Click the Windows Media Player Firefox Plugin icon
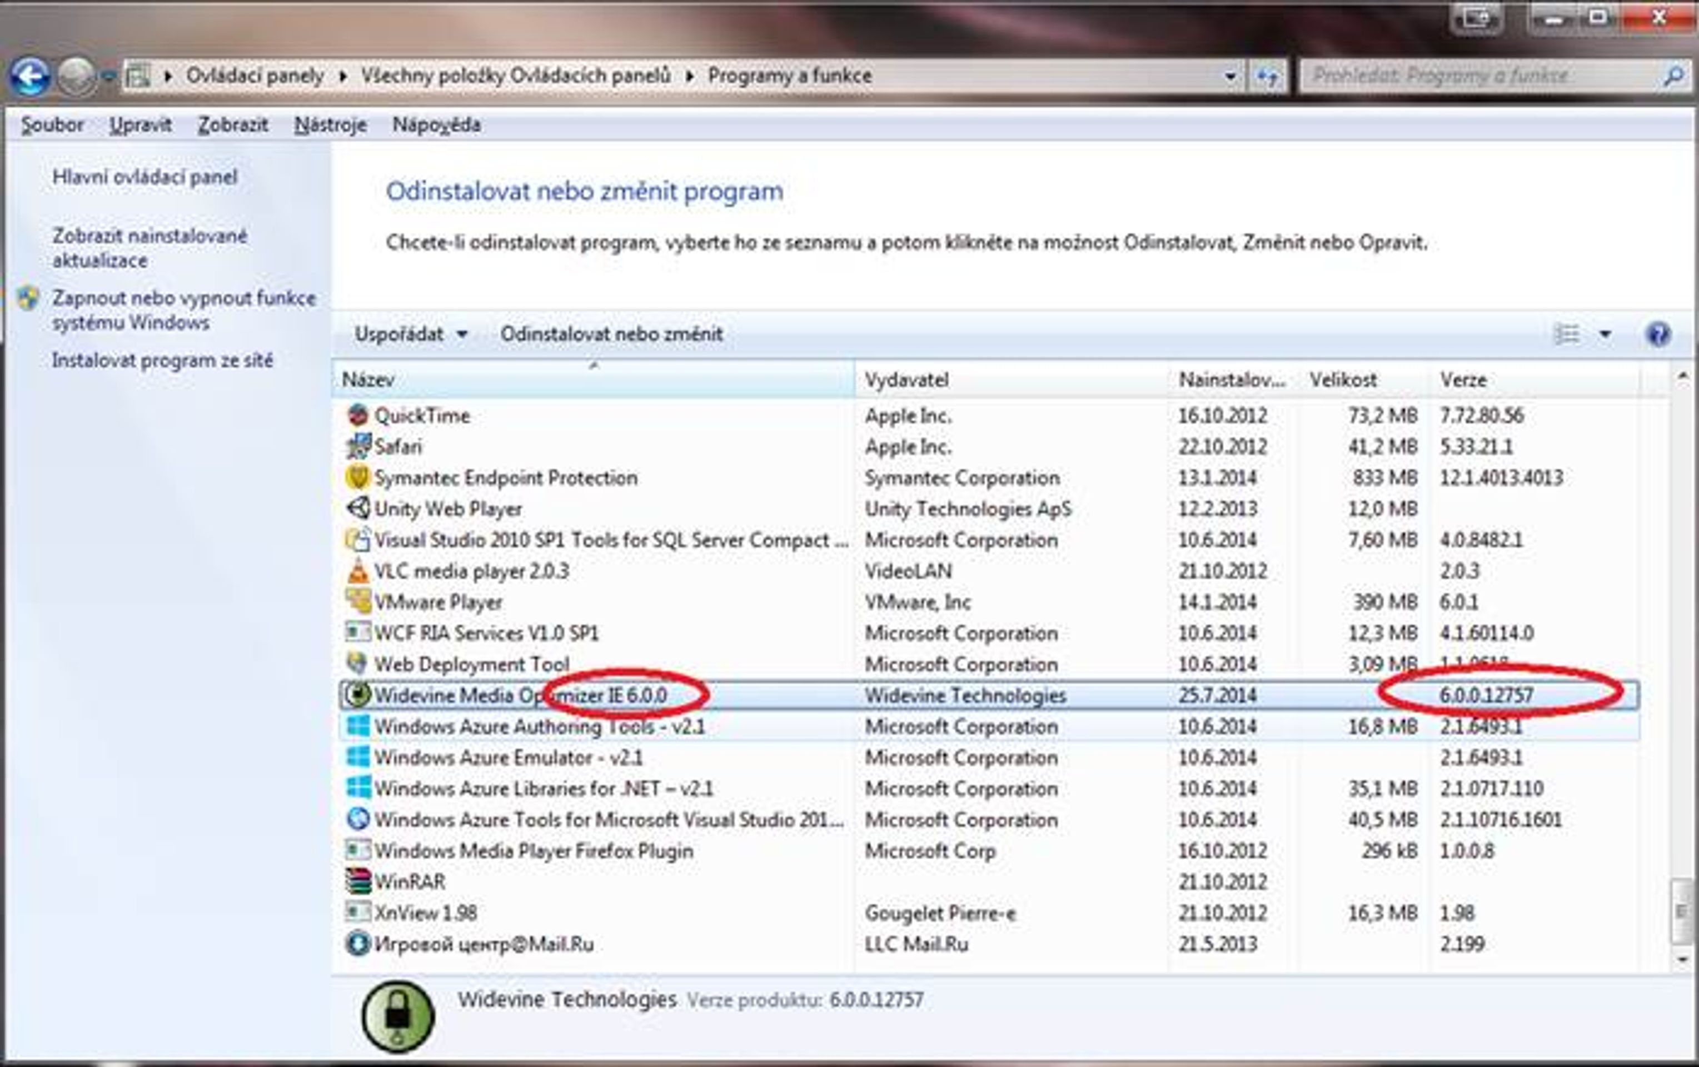The width and height of the screenshot is (1699, 1067). coord(358,850)
